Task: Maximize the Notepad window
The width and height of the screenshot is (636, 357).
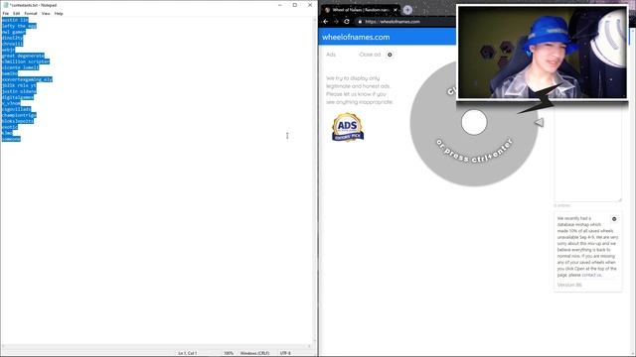Action: (295, 5)
